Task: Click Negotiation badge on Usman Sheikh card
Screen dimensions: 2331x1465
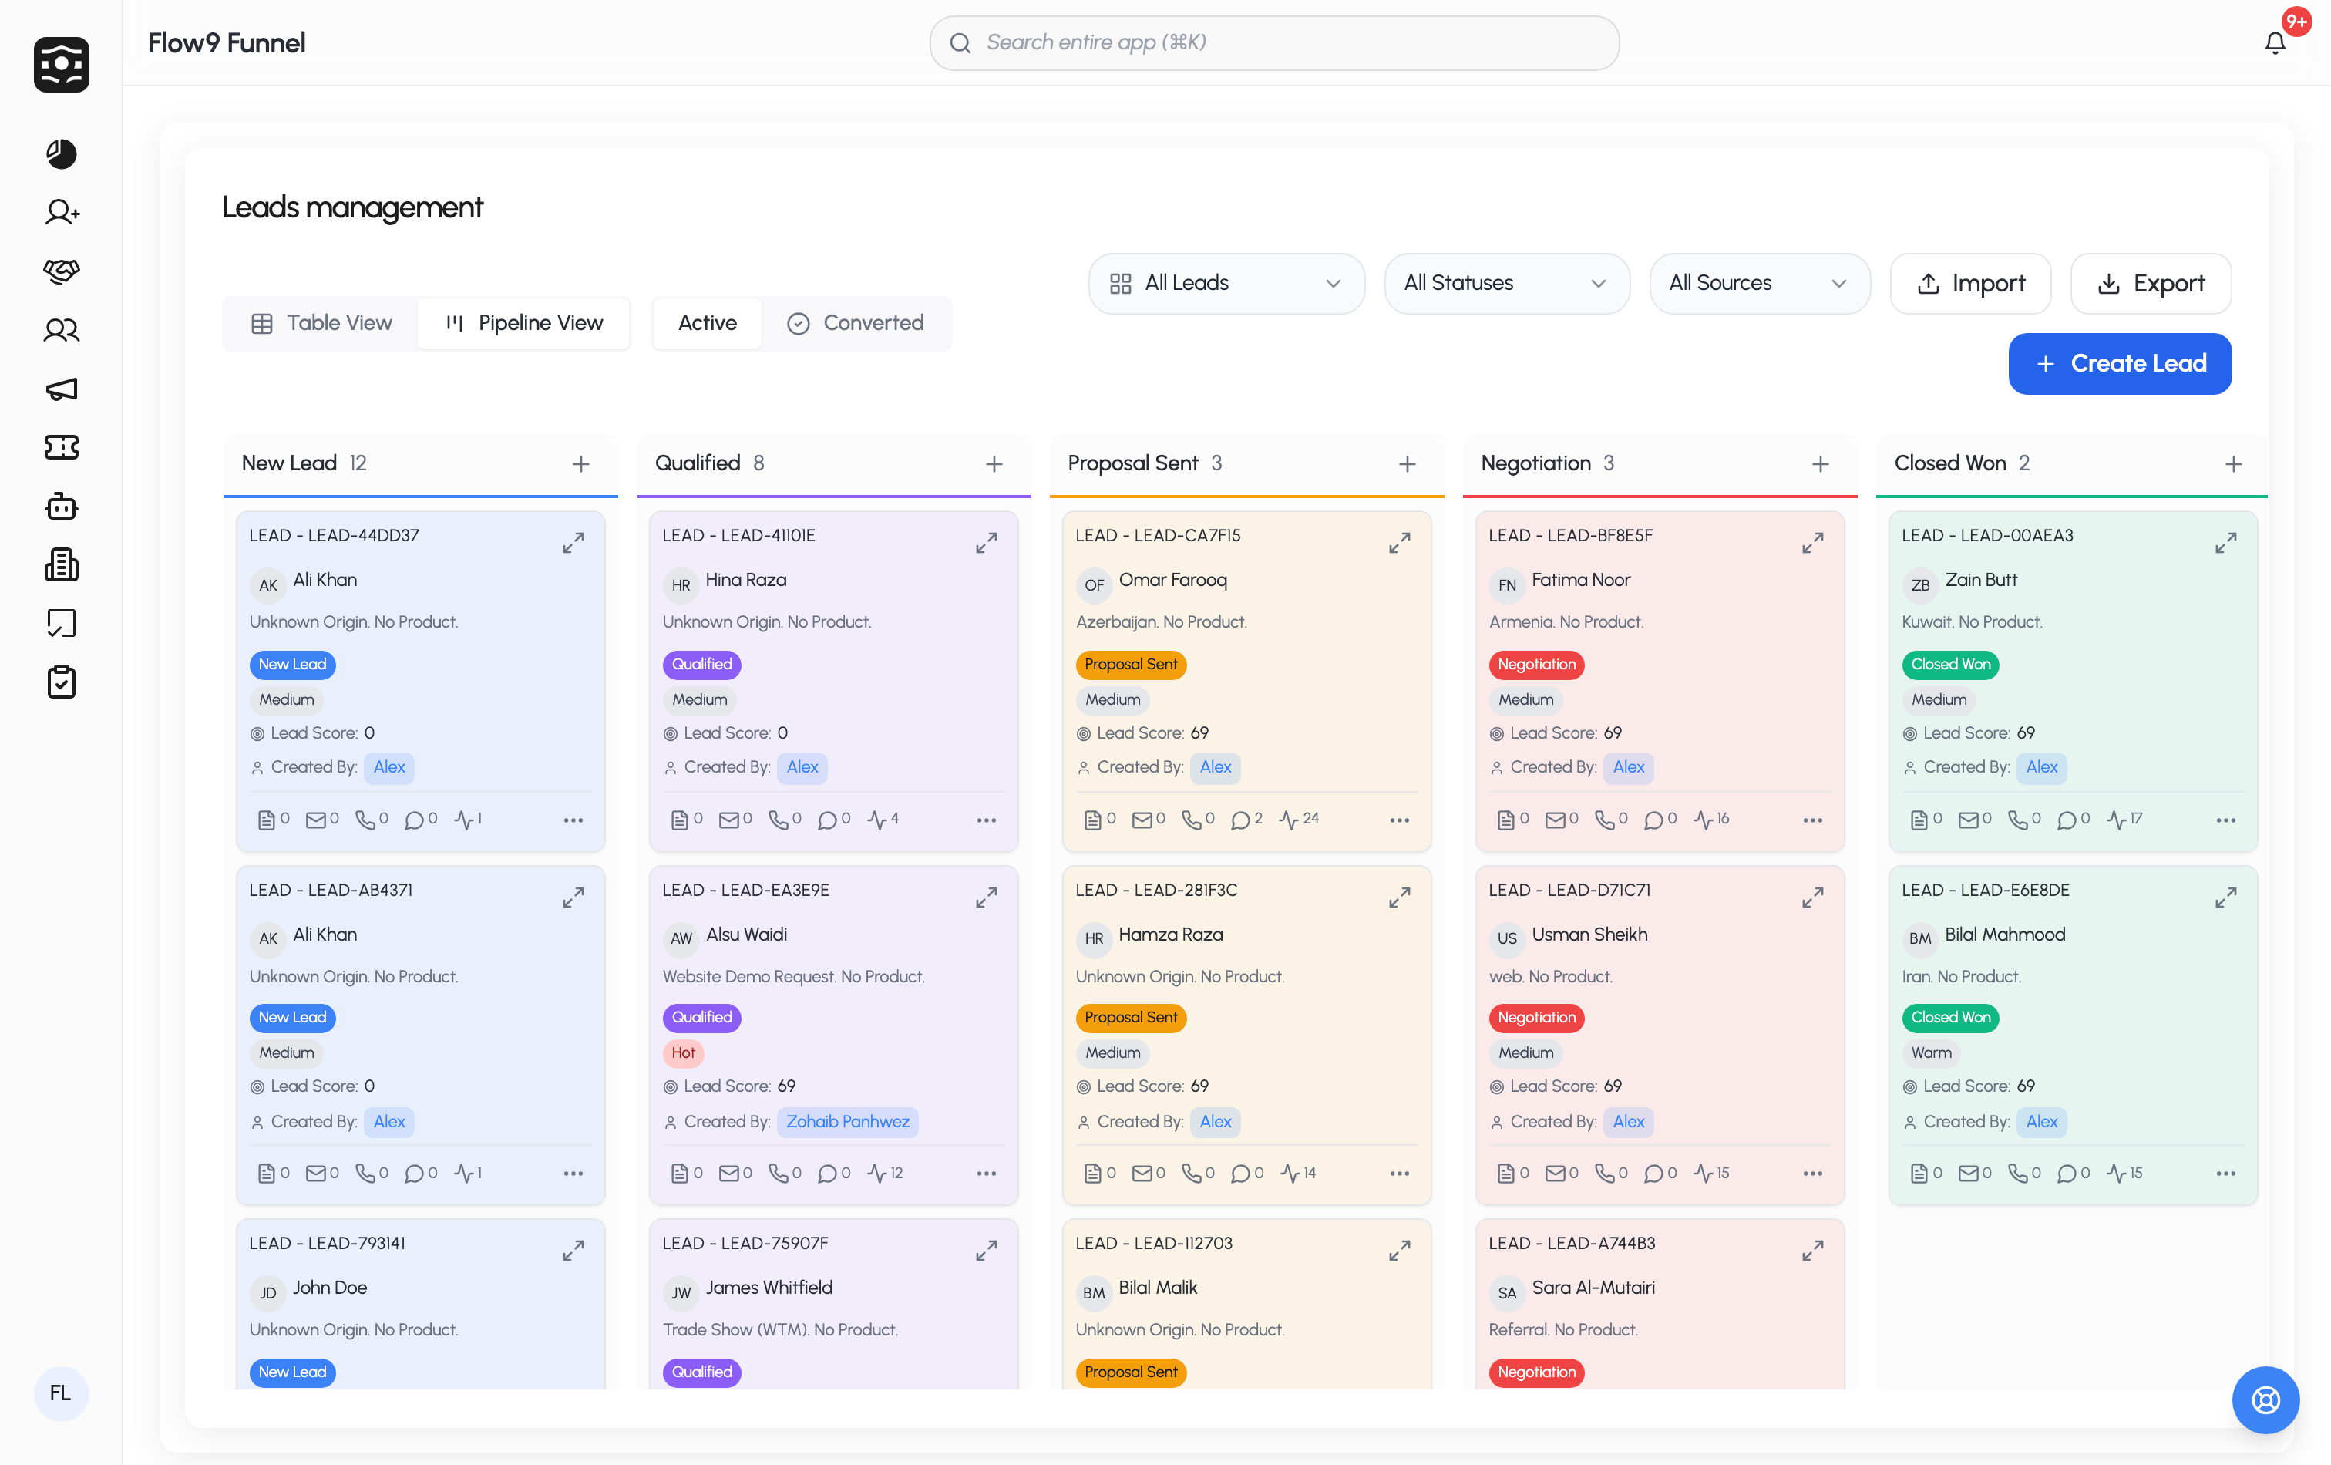Action: pos(1536,1017)
